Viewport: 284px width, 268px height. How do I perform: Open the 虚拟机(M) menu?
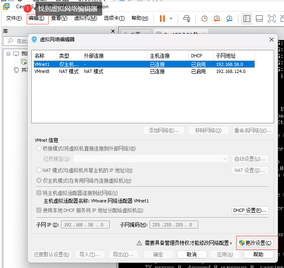tap(85, 18)
